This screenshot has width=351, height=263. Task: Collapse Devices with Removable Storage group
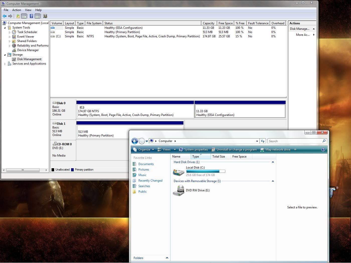(273, 181)
